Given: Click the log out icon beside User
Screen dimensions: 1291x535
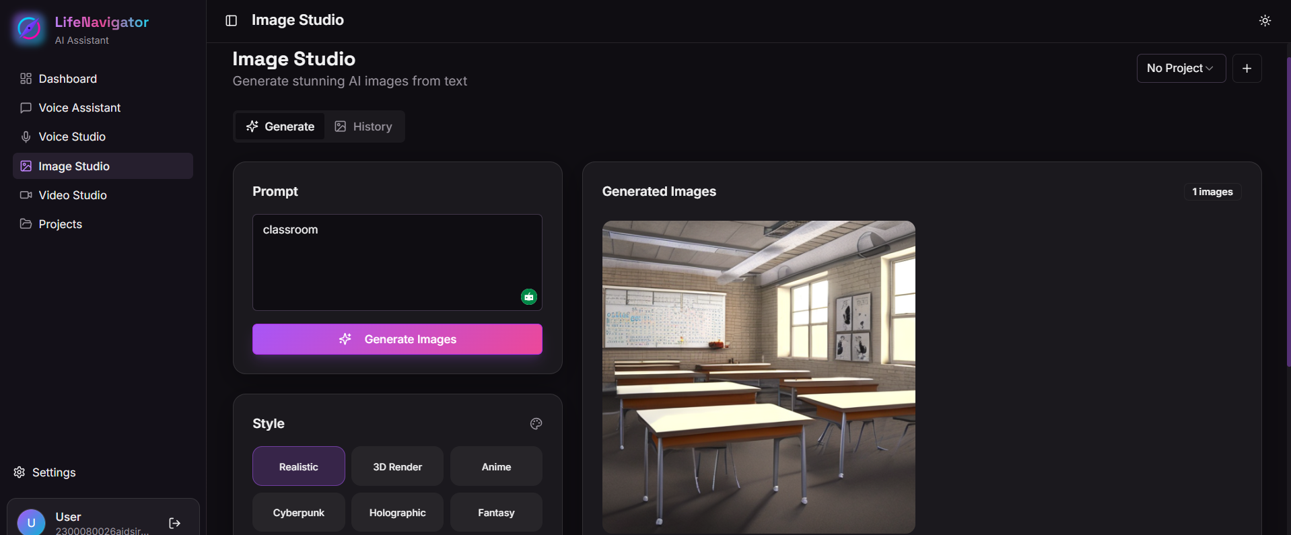Looking at the screenshot, I should (x=174, y=523).
